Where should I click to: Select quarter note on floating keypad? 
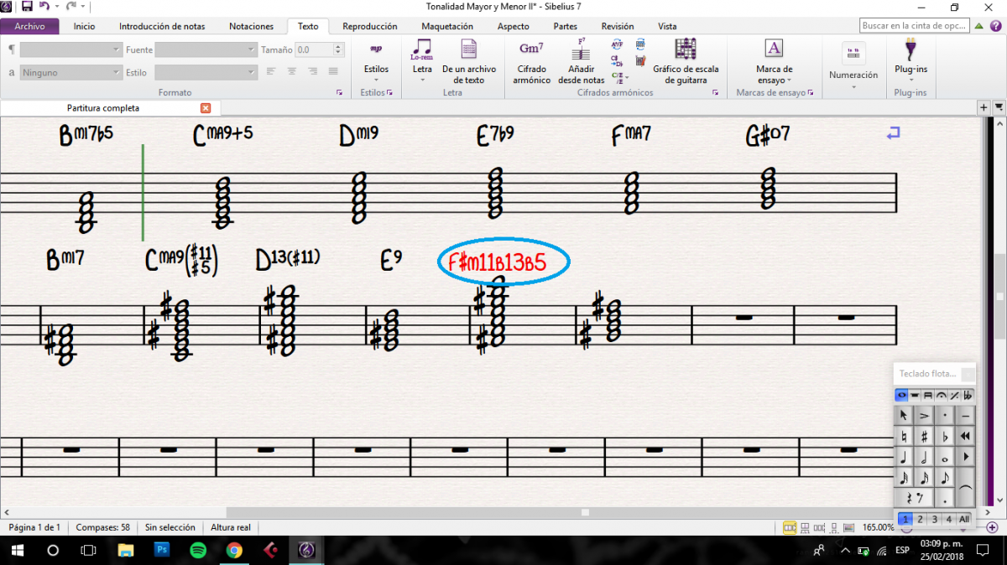904,458
